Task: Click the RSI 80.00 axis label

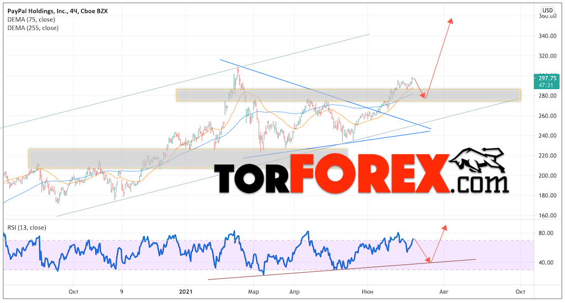Action: (546, 233)
